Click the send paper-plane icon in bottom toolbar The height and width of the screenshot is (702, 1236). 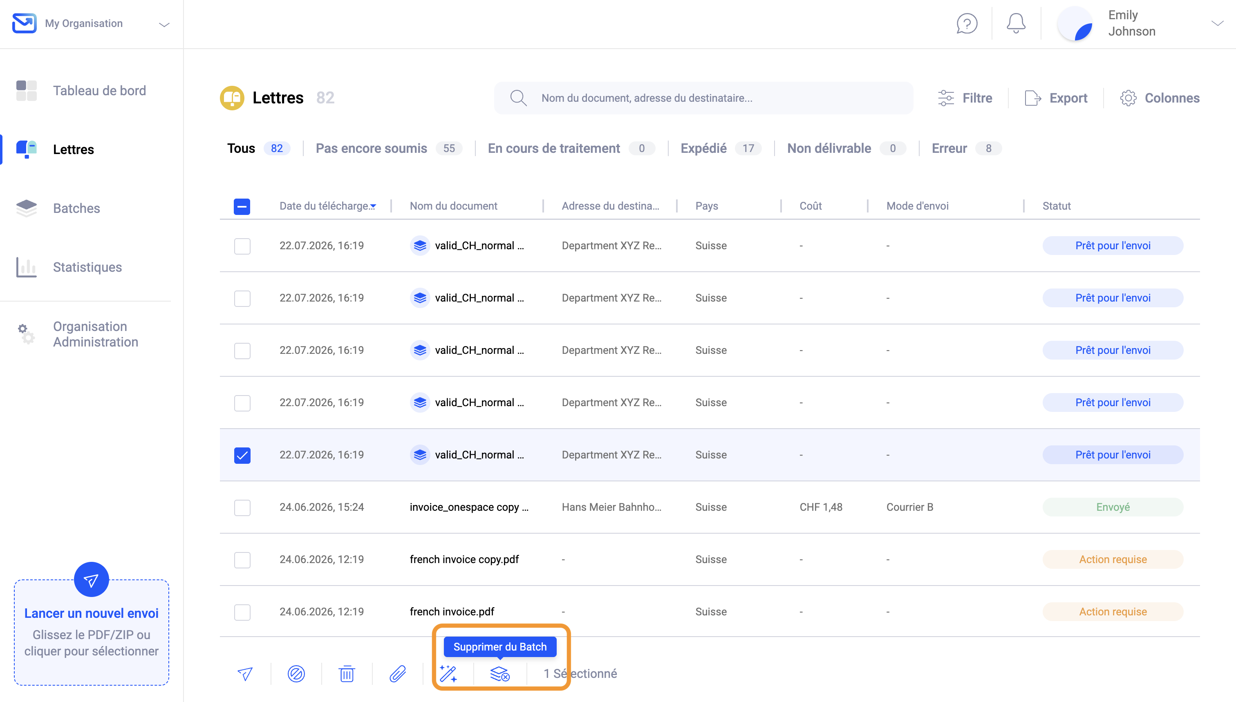pyautogui.click(x=245, y=673)
